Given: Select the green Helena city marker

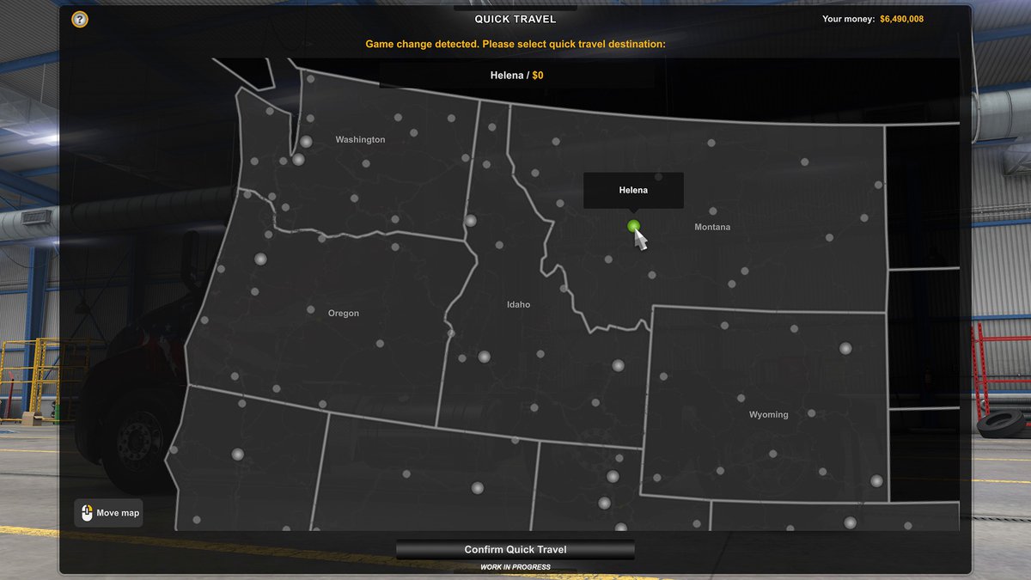Looking at the screenshot, I should (x=633, y=226).
